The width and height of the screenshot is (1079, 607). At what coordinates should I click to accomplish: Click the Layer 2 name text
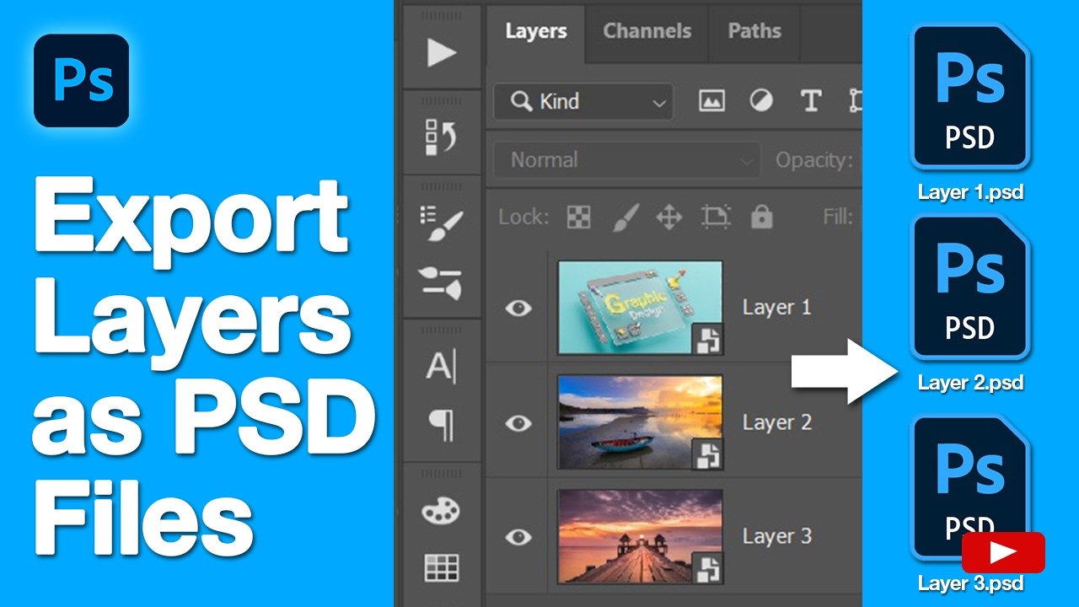[x=776, y=422]
